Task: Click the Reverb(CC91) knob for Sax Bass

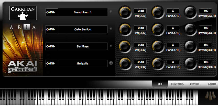Action: (190, 46)
